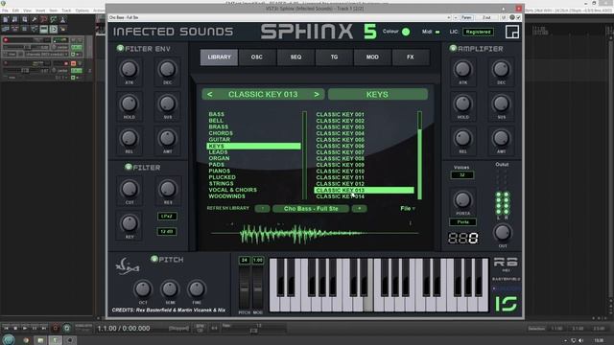Click the Pitch OCT knob
Screen dimensions: 614x345
pyautogui.click(x=143, y=289)
